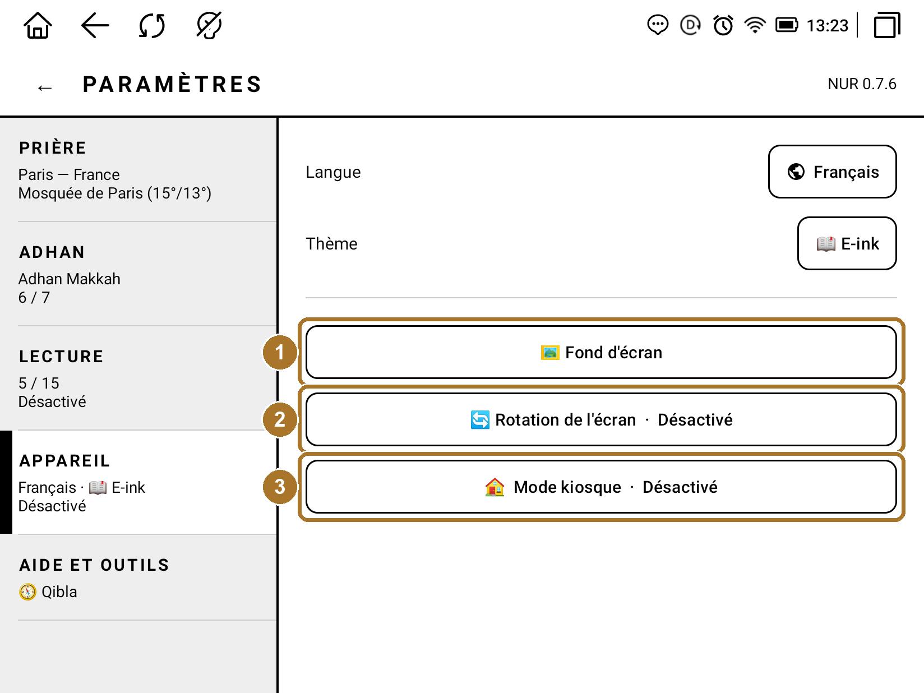Image resolution: width=924 pixels, height=693 pixels.
Task: Open the Prière settings section
Action: tap(138, 170)
